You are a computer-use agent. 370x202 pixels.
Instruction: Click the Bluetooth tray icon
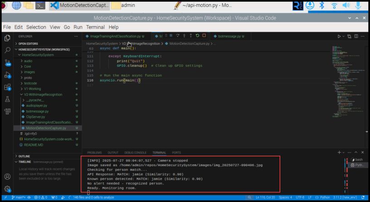tap(322, 5)
